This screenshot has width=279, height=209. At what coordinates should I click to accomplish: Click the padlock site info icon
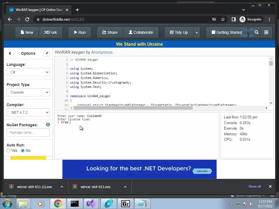coord(38,19)
